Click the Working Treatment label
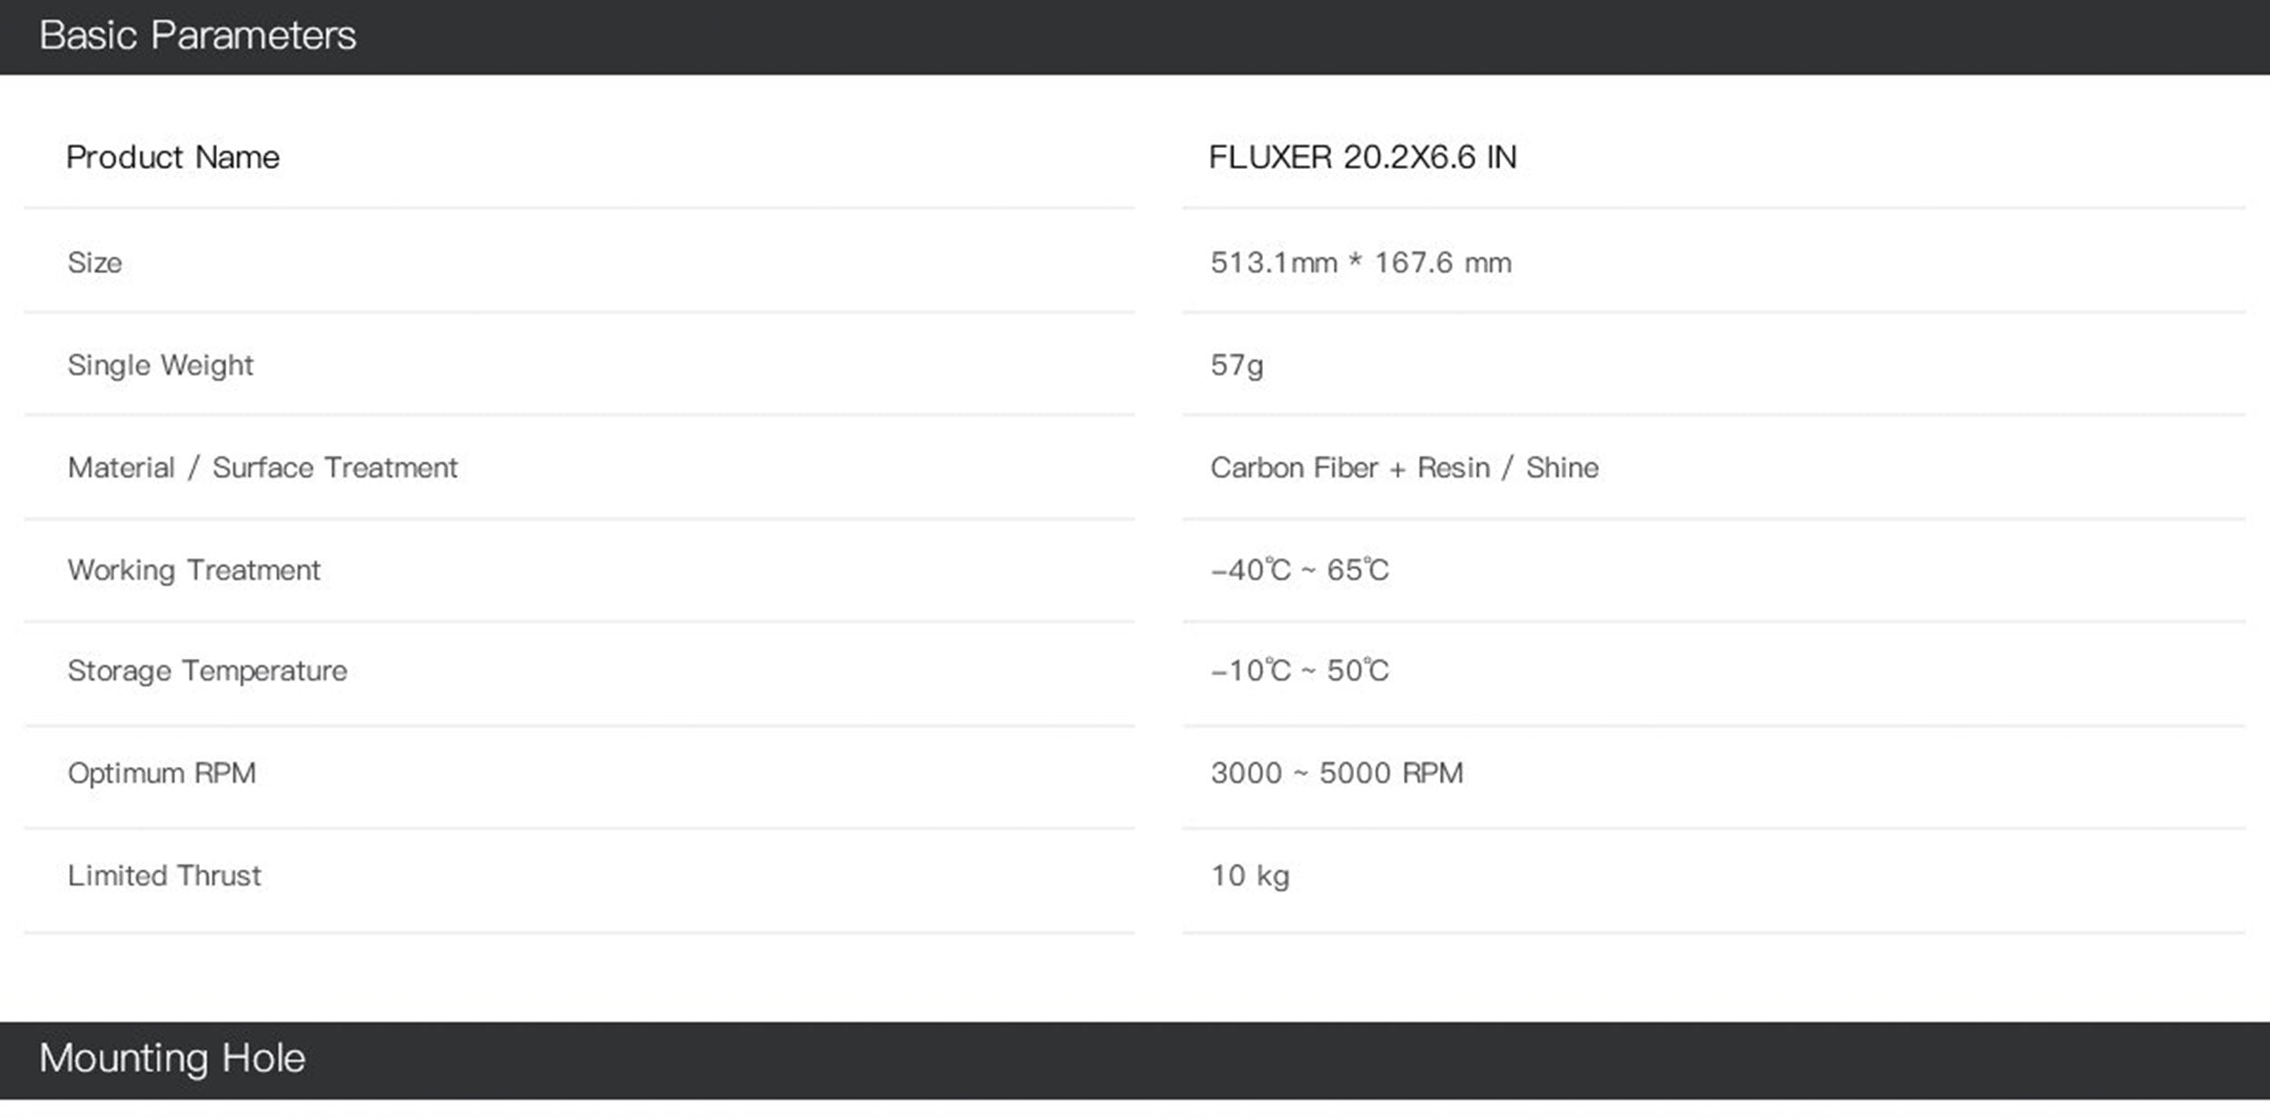Screen dimensions: 2270x1120 click(x=193, y=571)
